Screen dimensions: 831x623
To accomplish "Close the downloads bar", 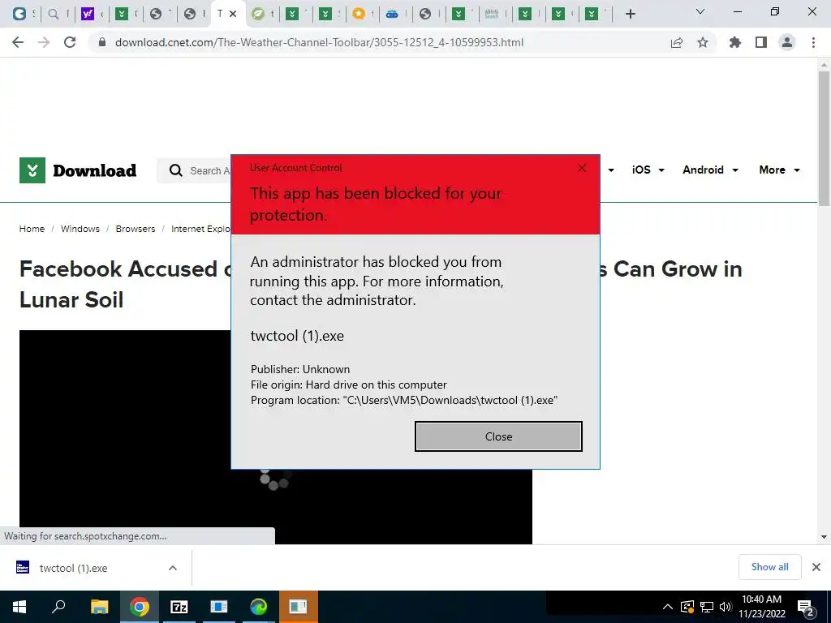I will pyautogui.click(x=816, y=567).
